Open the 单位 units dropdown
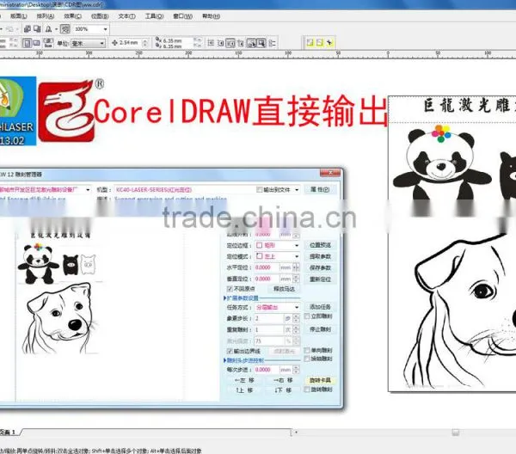This screenshot has height=454, width=516. 102,43
